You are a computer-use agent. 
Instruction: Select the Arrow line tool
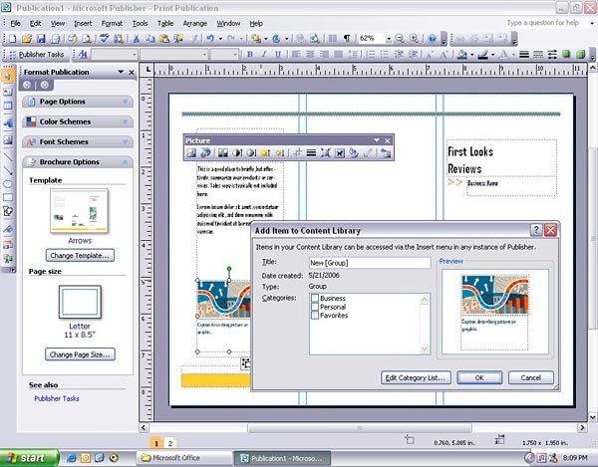click(8, 170)
